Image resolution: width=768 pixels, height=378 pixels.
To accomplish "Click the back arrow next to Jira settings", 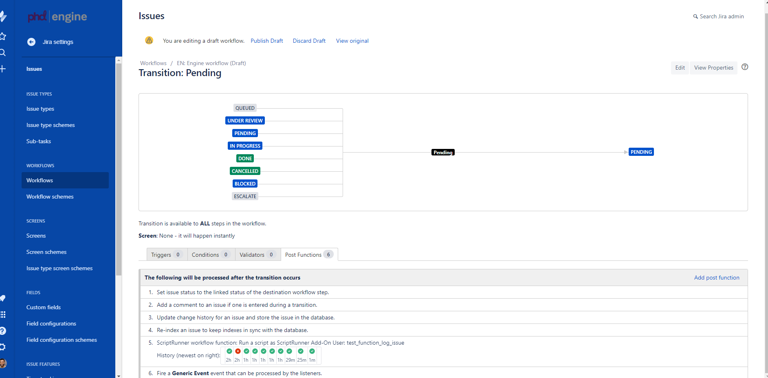I will pos(31,42).
